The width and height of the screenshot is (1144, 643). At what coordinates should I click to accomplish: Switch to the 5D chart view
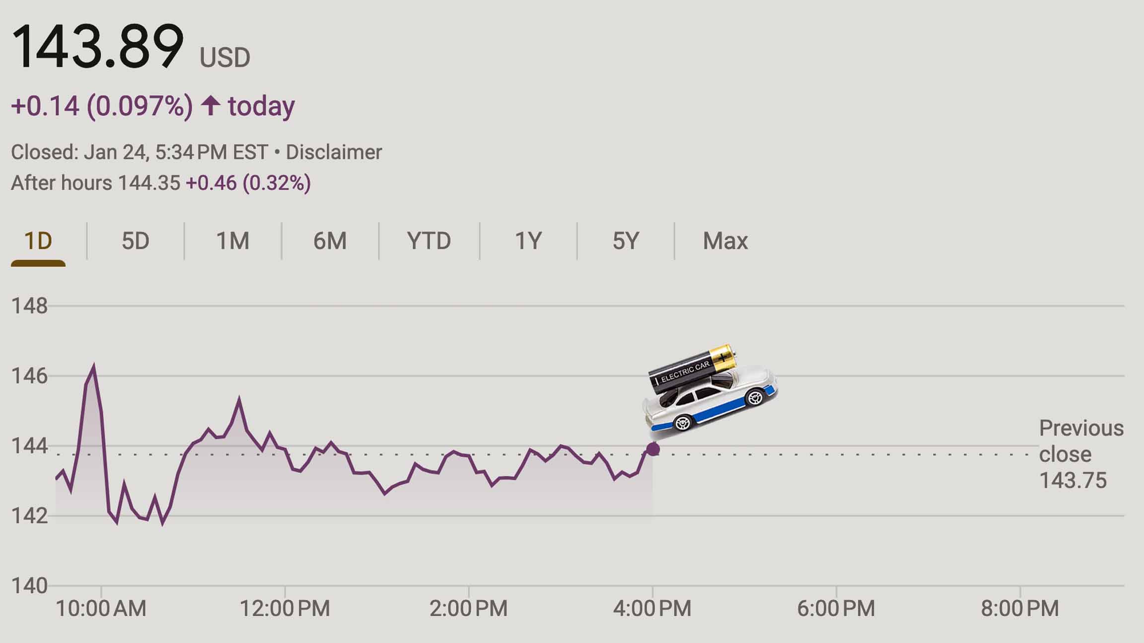[135, 241]
